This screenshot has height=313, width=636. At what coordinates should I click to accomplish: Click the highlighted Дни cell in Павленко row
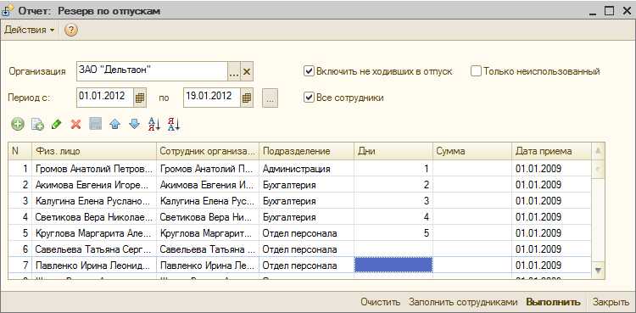[x=393, y=265]
